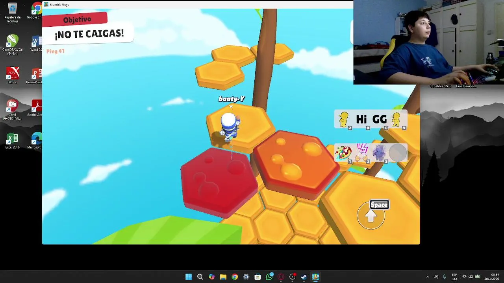This screenshot has width=504, height=283.
Task: Use the lightning hands emote in slot 2
Action: [361, 153]
